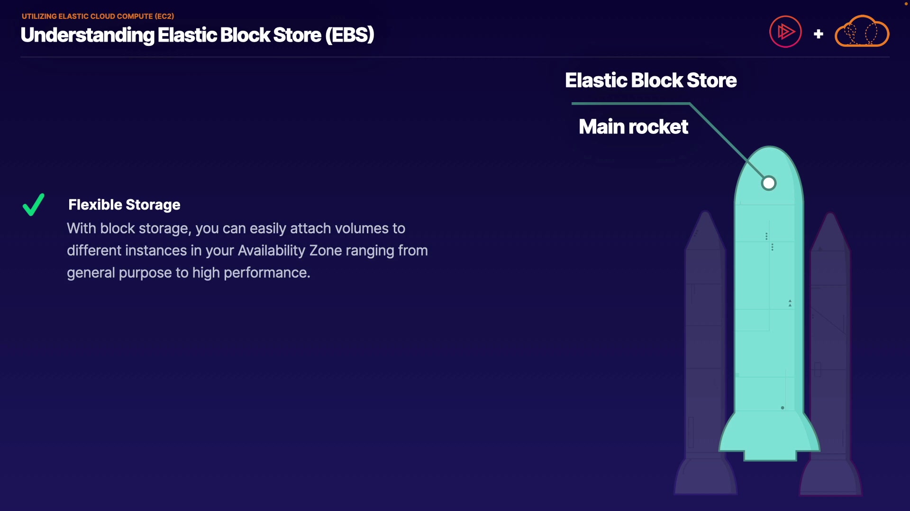Image resolution: width=910 pixels, height=511 pixels.
Task: Click the teal callout line under Elastic Block Store
Action: (x=630, y=103)
